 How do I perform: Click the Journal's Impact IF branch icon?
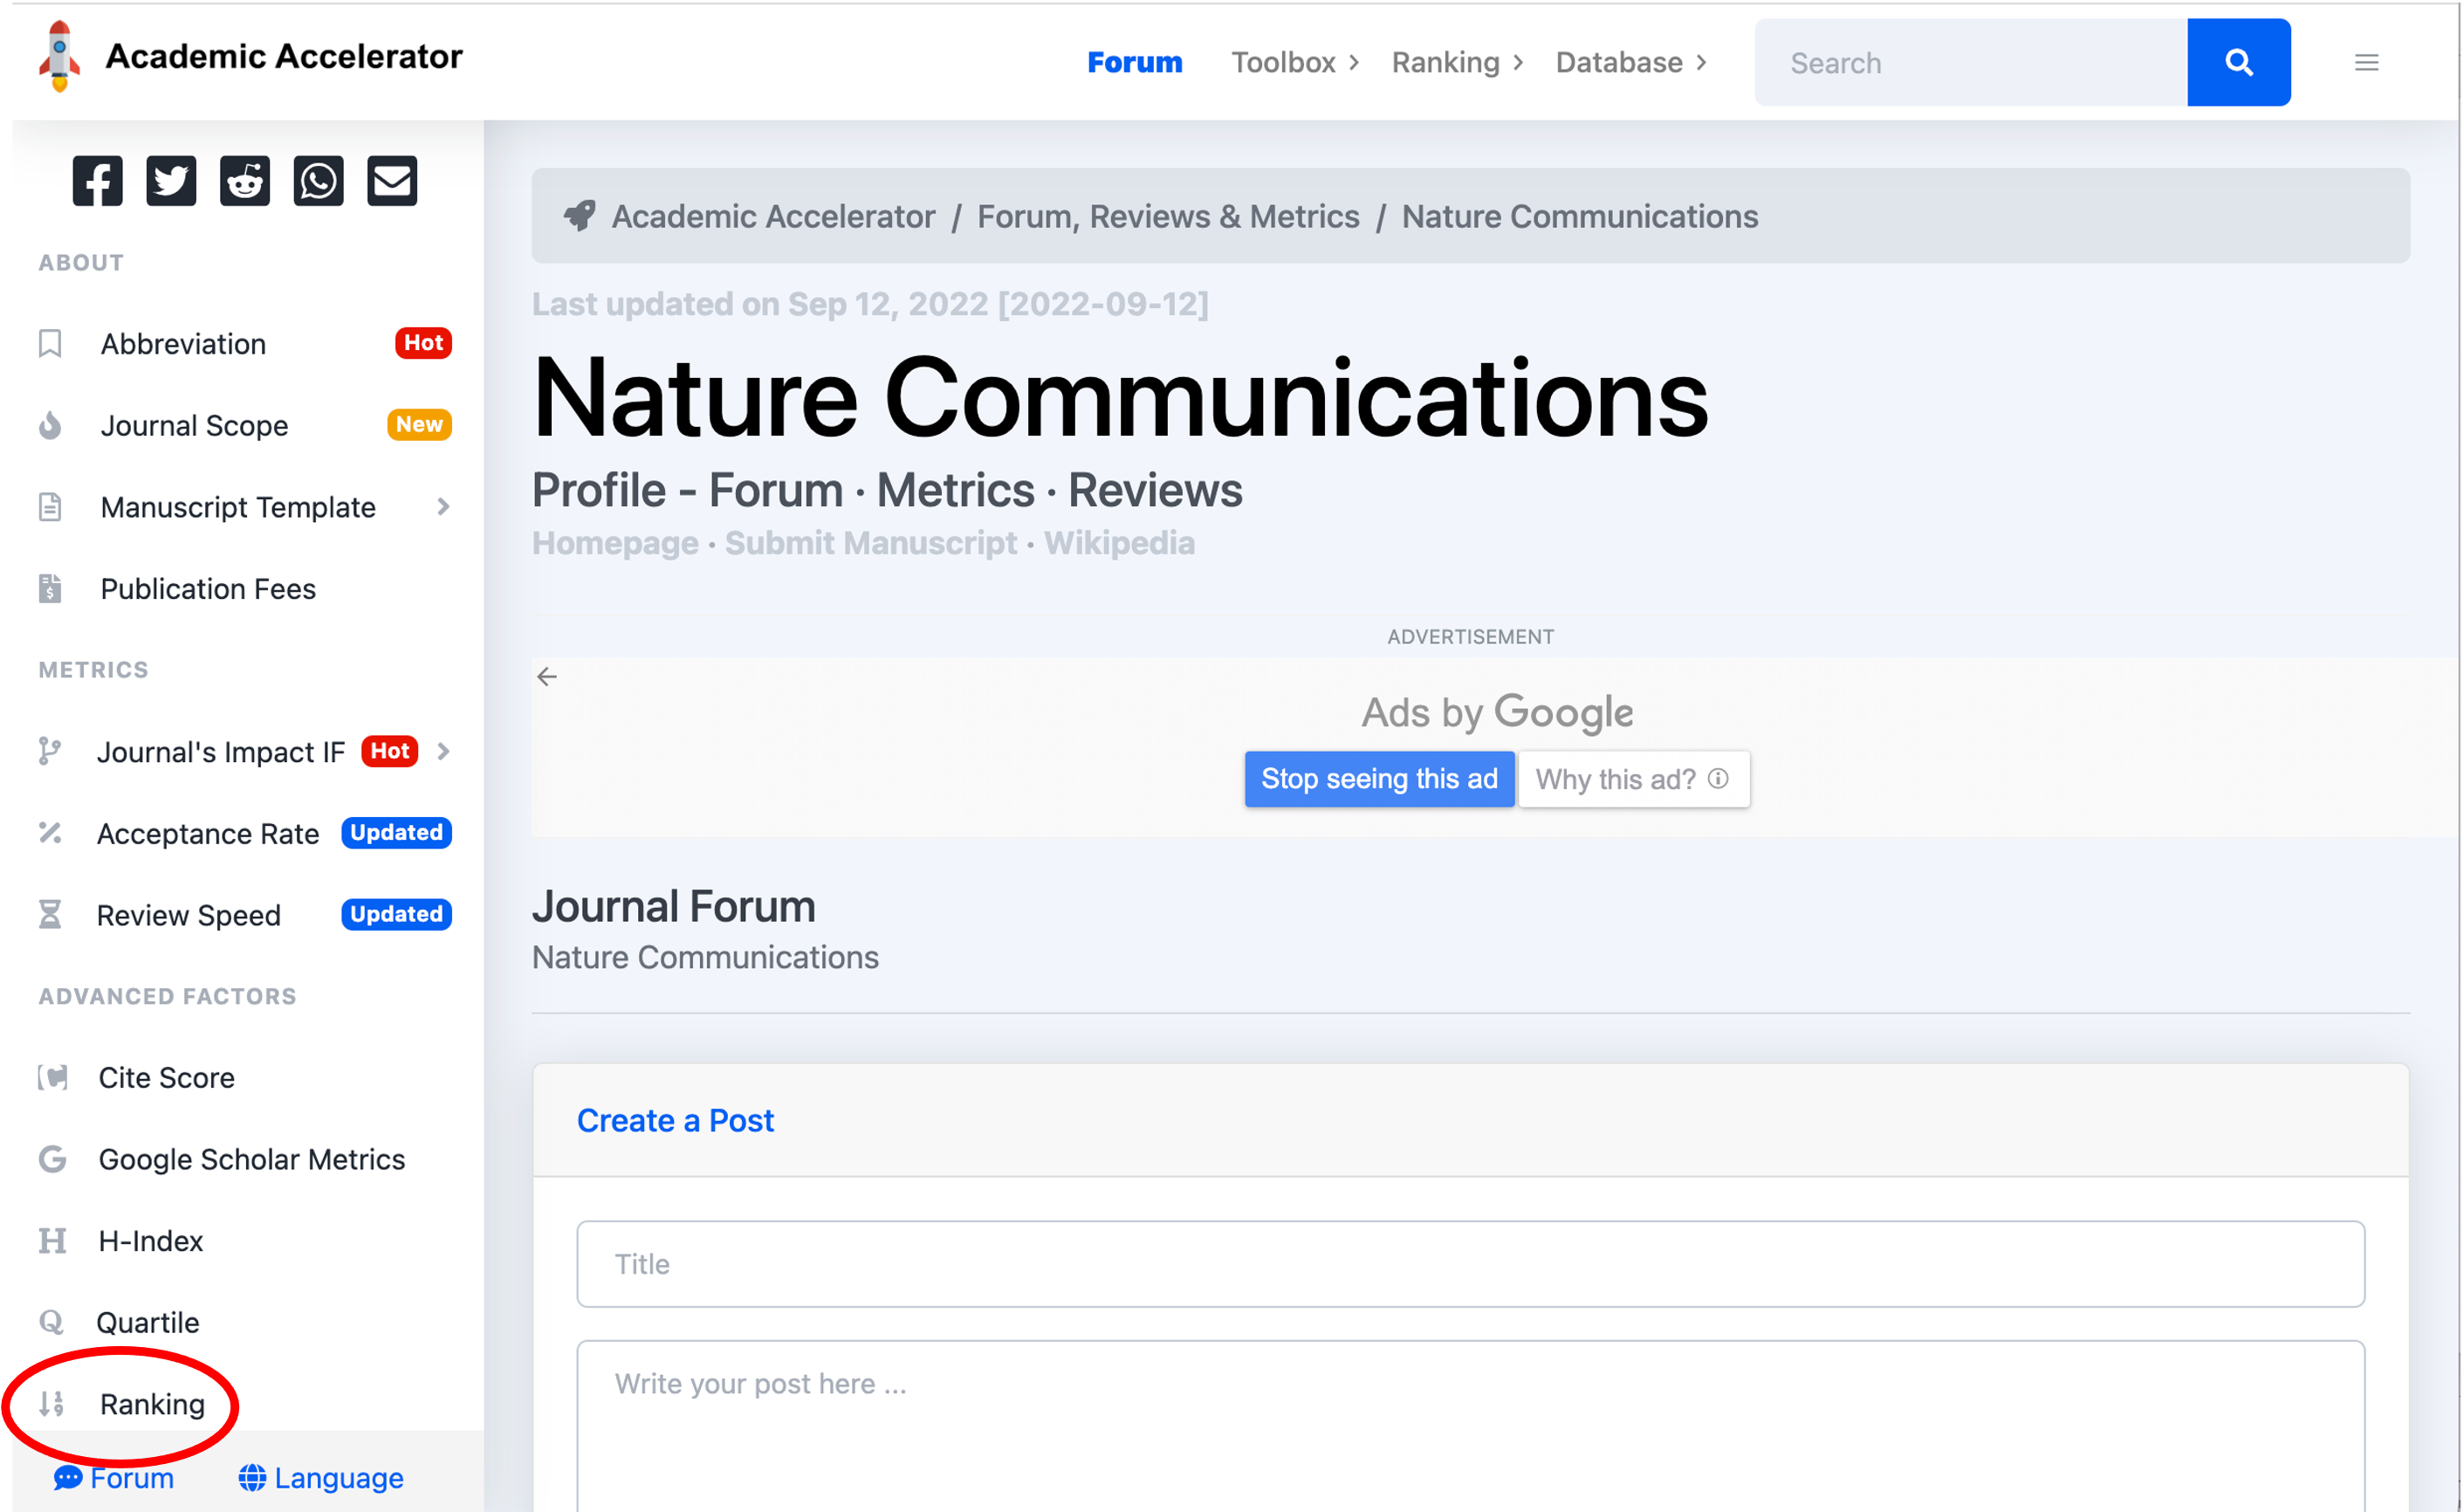coord(50,751)
